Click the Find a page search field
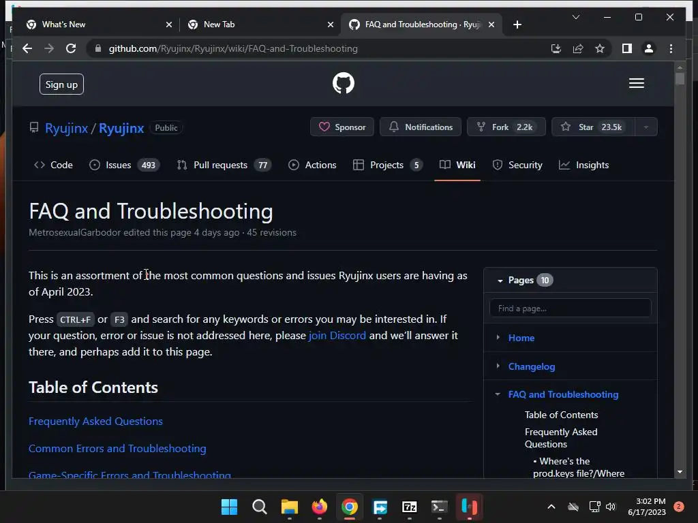Screen dimensions: 698x523 pyautogui.click(x=570, y=308)
